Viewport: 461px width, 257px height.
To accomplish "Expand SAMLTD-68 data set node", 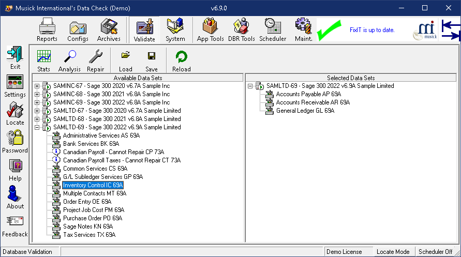I will coord(37,119).
